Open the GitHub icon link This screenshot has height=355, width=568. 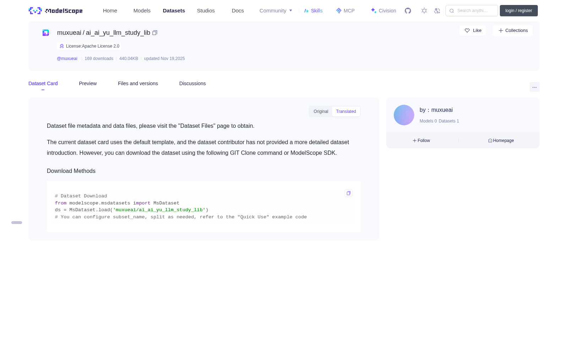coord(408,11)
